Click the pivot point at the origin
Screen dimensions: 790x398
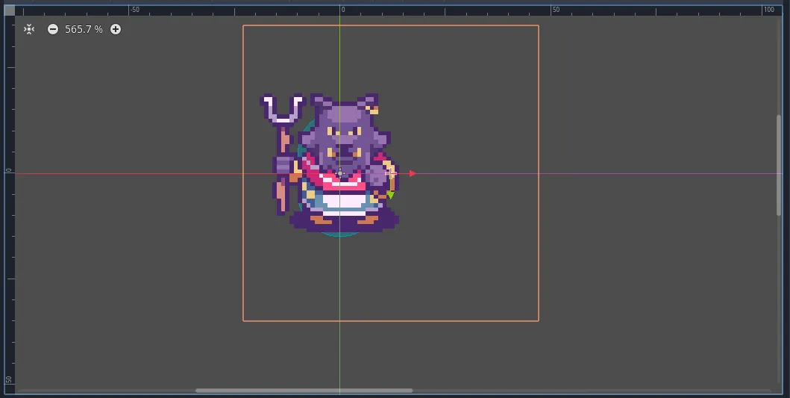tap(340, 173)
